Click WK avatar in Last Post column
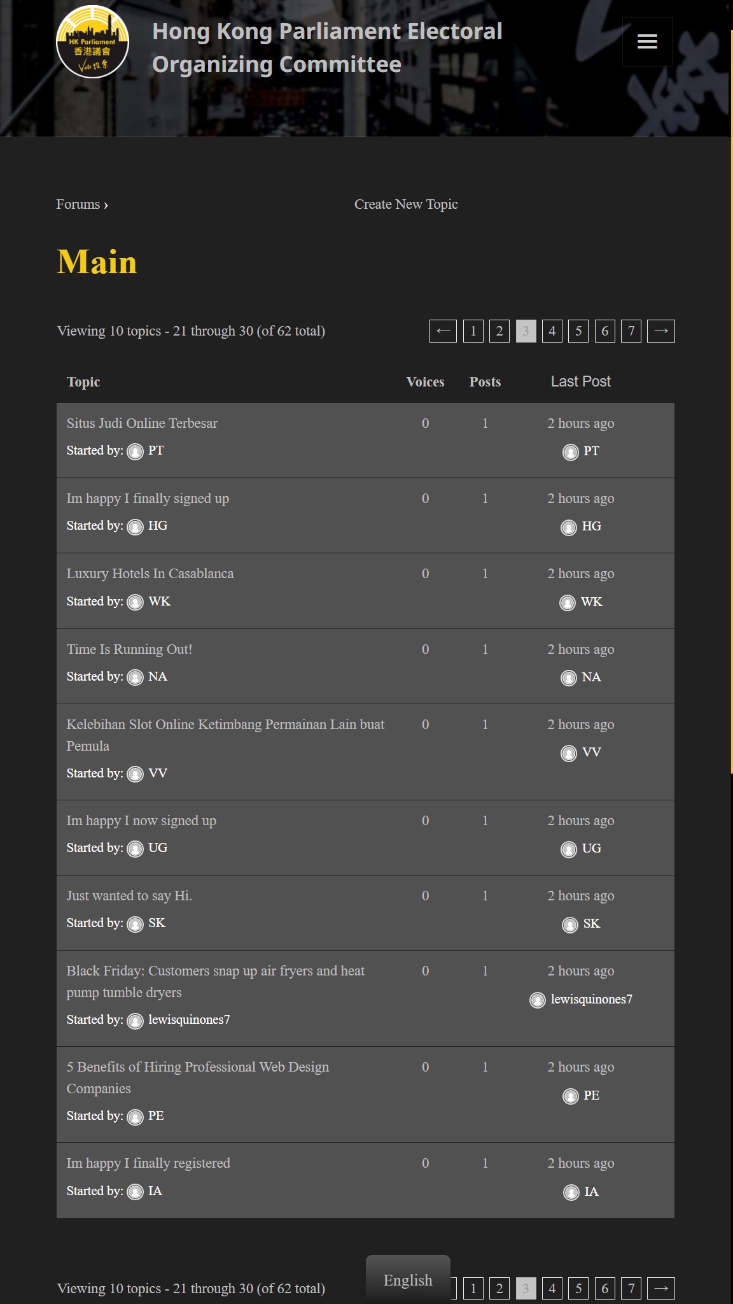Image resolution: width=733 pixels, height=1304 pixels. pos(568,602)
